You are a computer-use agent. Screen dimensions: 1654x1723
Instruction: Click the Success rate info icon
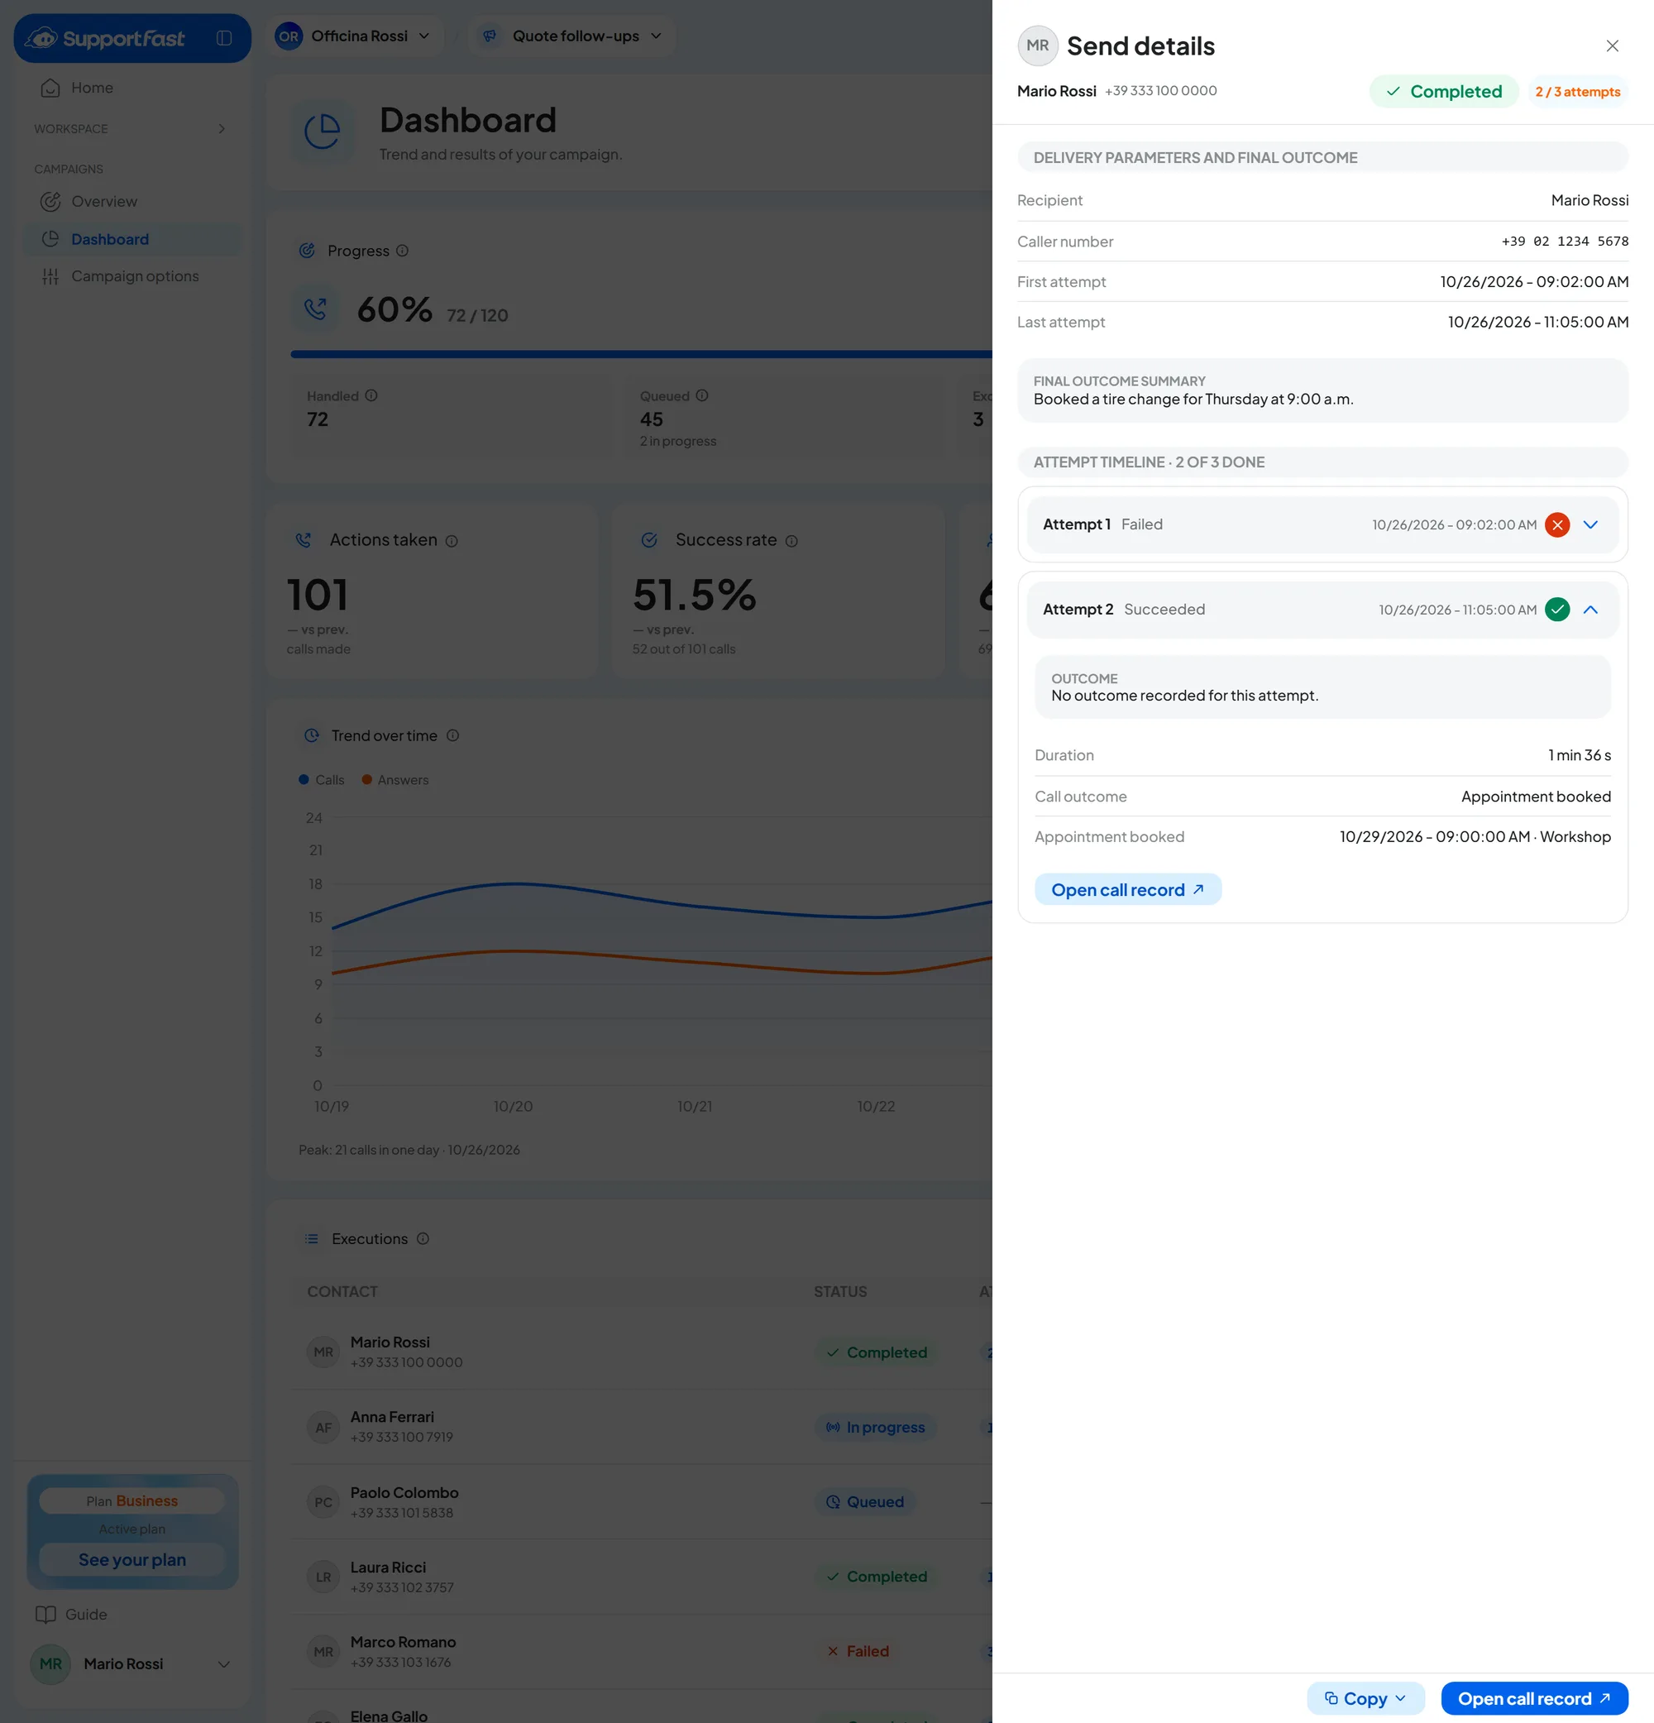coord(791,541)
